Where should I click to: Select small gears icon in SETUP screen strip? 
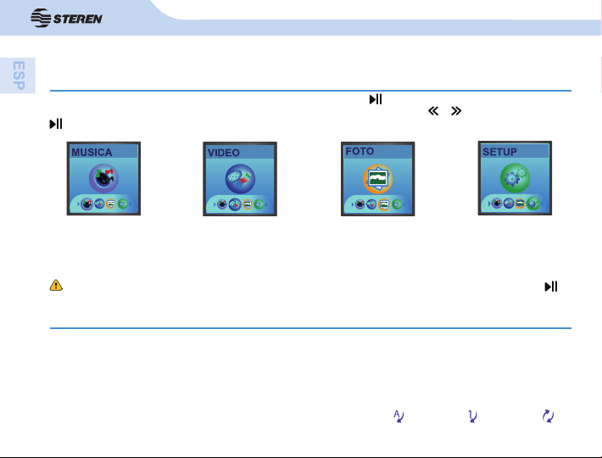pos(533,203)
